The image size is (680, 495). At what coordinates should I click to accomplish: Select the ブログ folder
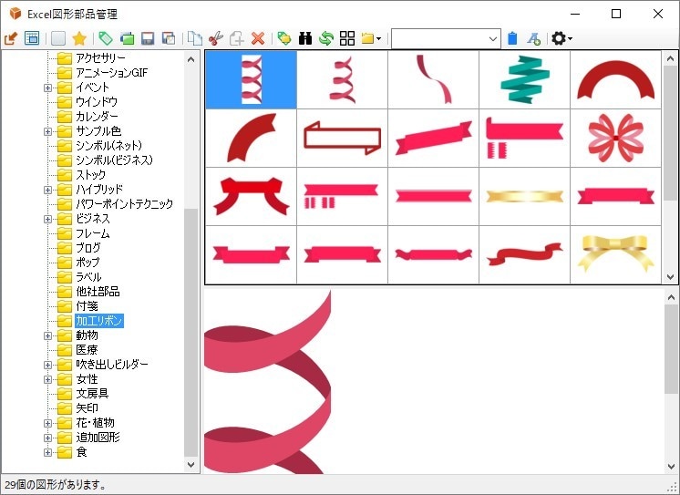[x=88, y=248]
